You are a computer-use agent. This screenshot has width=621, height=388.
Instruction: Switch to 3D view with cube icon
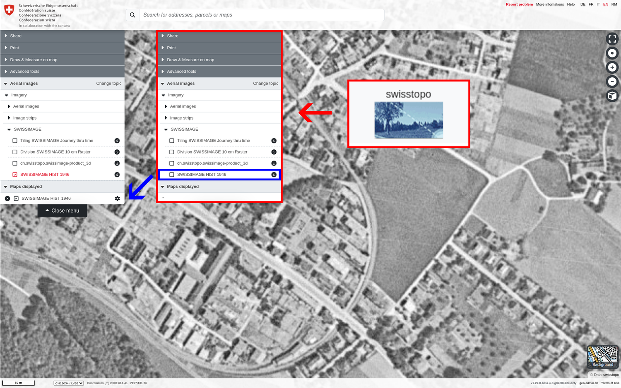612,96
